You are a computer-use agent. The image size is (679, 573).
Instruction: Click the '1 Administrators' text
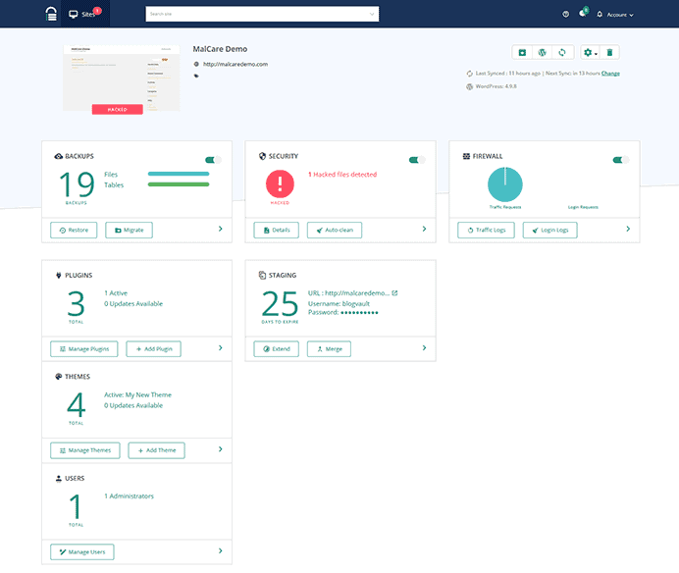130,496
